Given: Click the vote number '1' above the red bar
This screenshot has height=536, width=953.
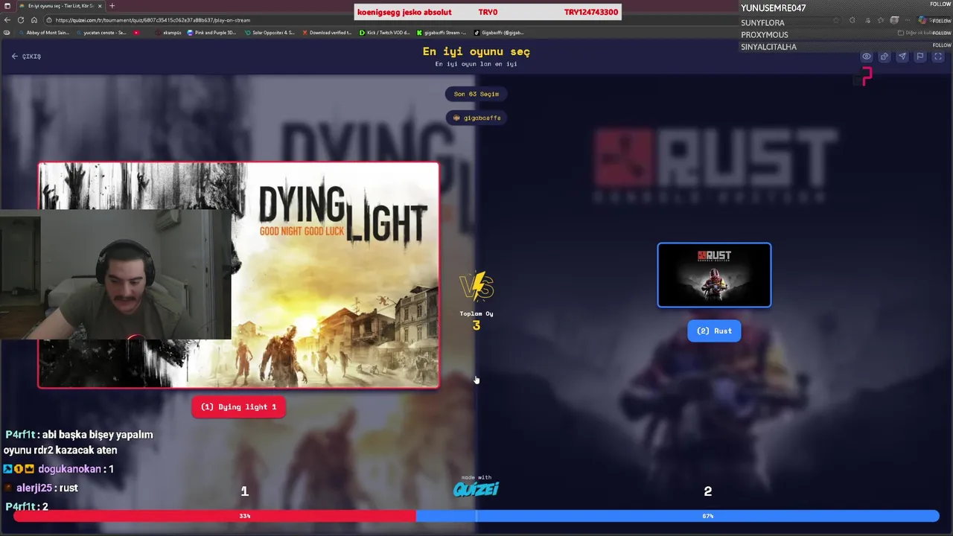Looking at the screenshot, I should point(244,491).
